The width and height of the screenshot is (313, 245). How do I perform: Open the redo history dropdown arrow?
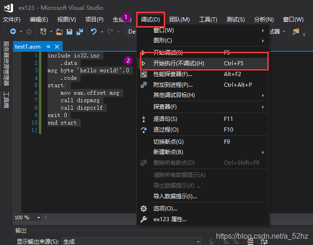pyautogui.click(x=118, y=32)
